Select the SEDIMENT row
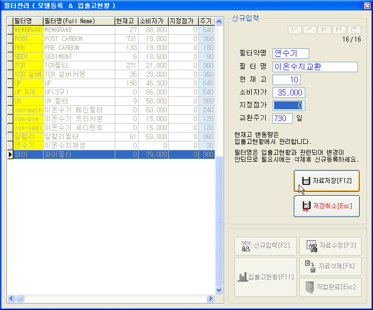Screen dimensions: 373x310 111,56
